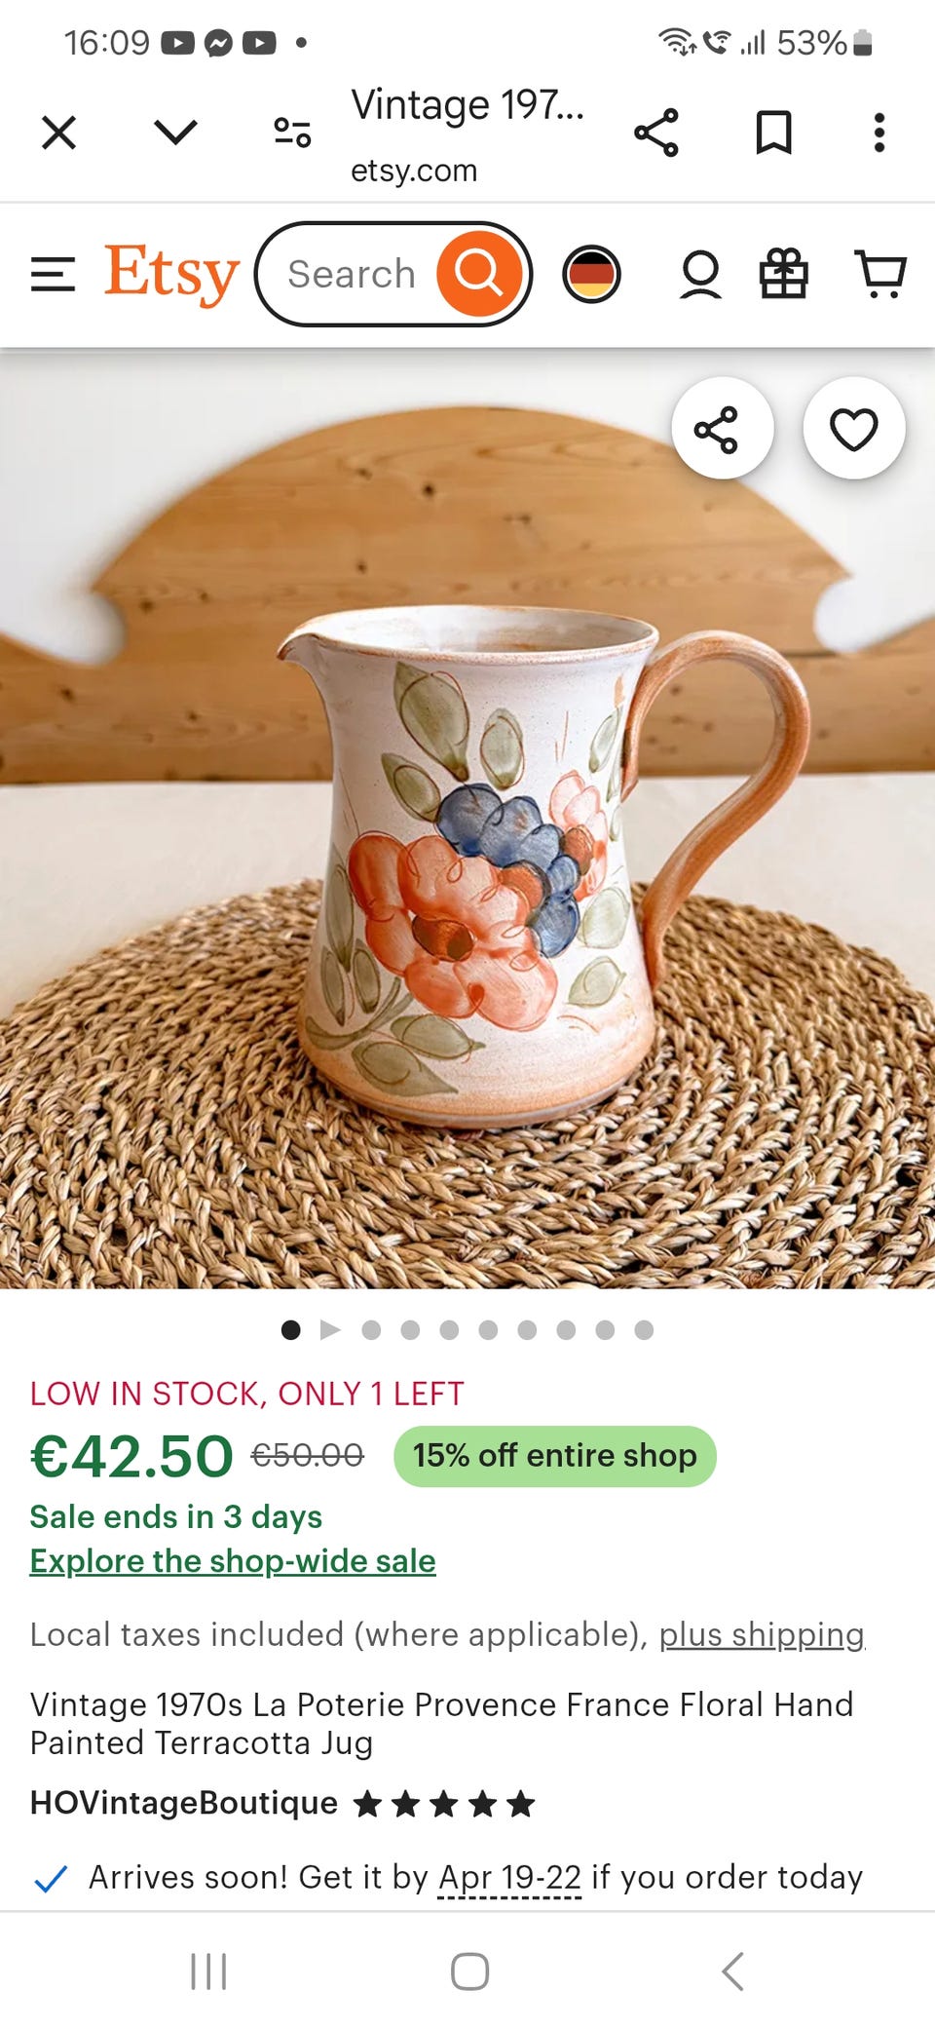
Task: Open browser site settings tune icon
Action: click(x=292, y=133)
